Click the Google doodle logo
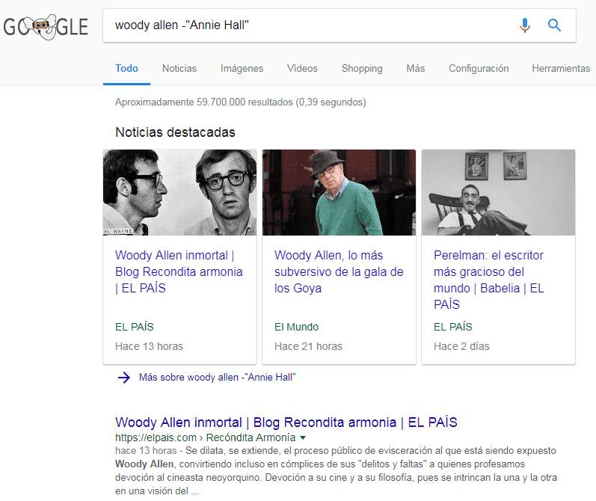 (46, 27)
